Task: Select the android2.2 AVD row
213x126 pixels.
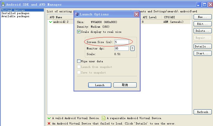Action: 119,22
